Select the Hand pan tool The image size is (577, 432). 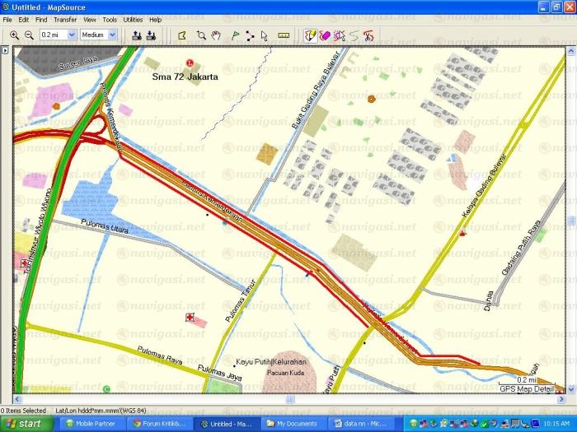216,35
